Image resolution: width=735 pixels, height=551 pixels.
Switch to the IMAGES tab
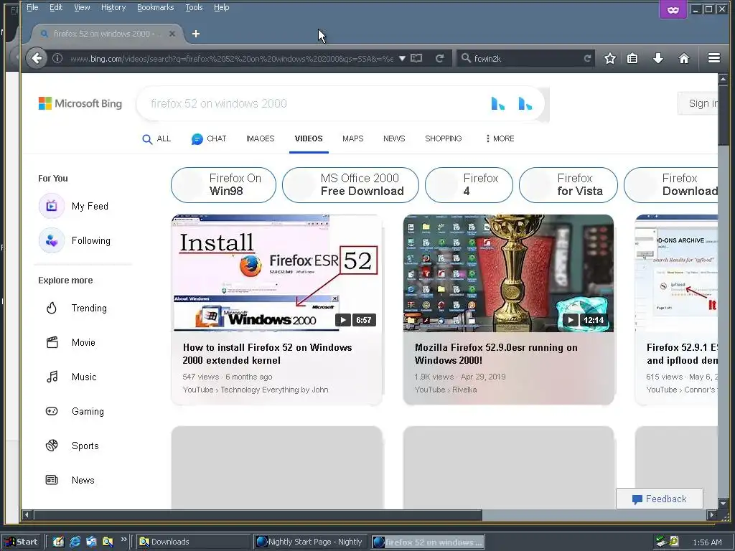(x=260, y=138)
